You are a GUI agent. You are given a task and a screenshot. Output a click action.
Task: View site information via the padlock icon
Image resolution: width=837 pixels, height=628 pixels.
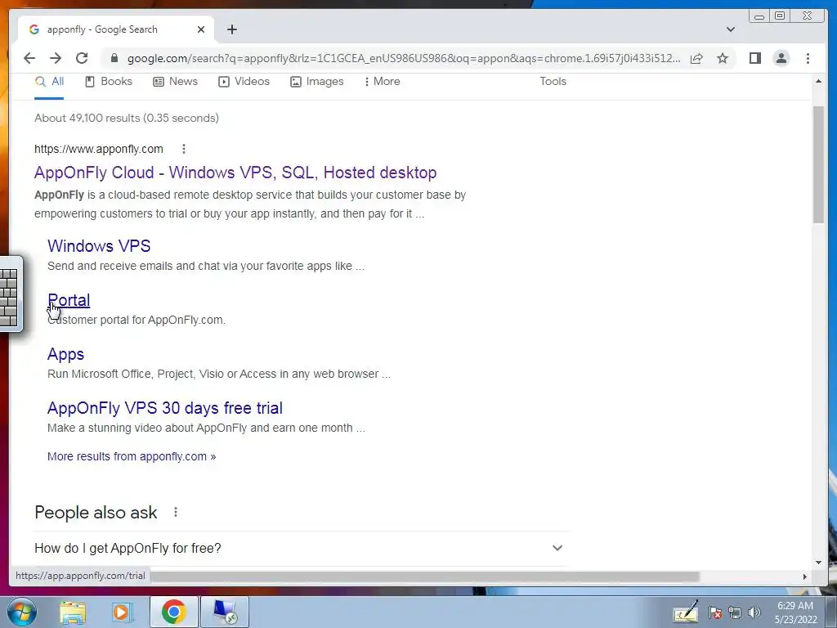[114, 58]
